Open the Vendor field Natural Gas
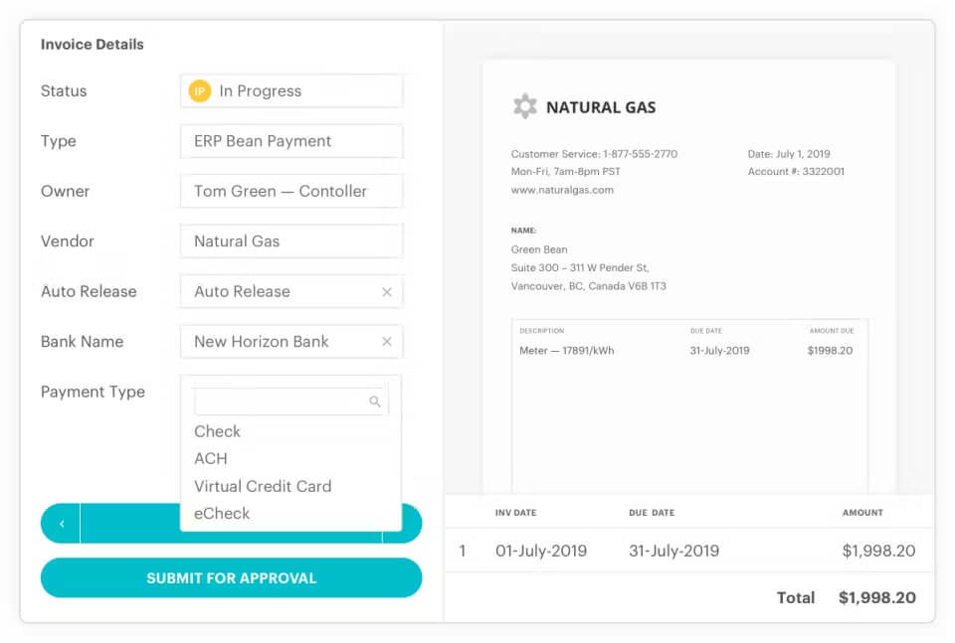This screenshot has height=643, width=955. (x=291, y=241)
